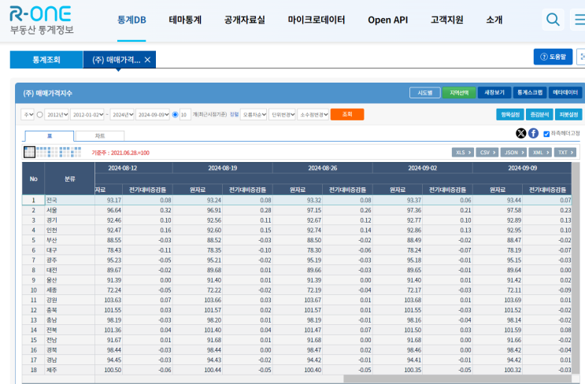Select the date range radio button
585x384 pixels.
tap(39, 115)
